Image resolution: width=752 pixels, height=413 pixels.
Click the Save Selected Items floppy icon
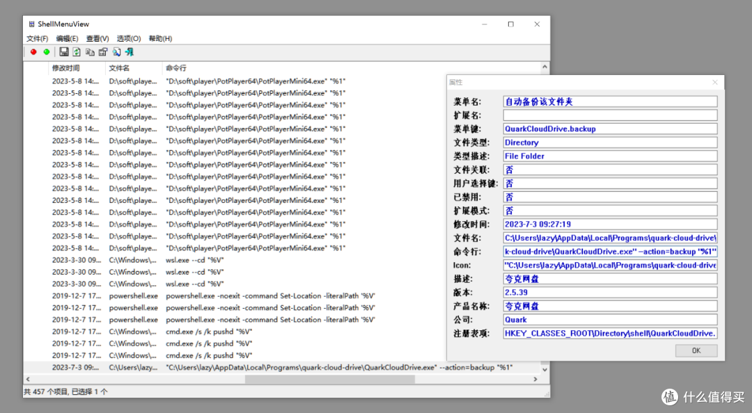pos(64,51)
